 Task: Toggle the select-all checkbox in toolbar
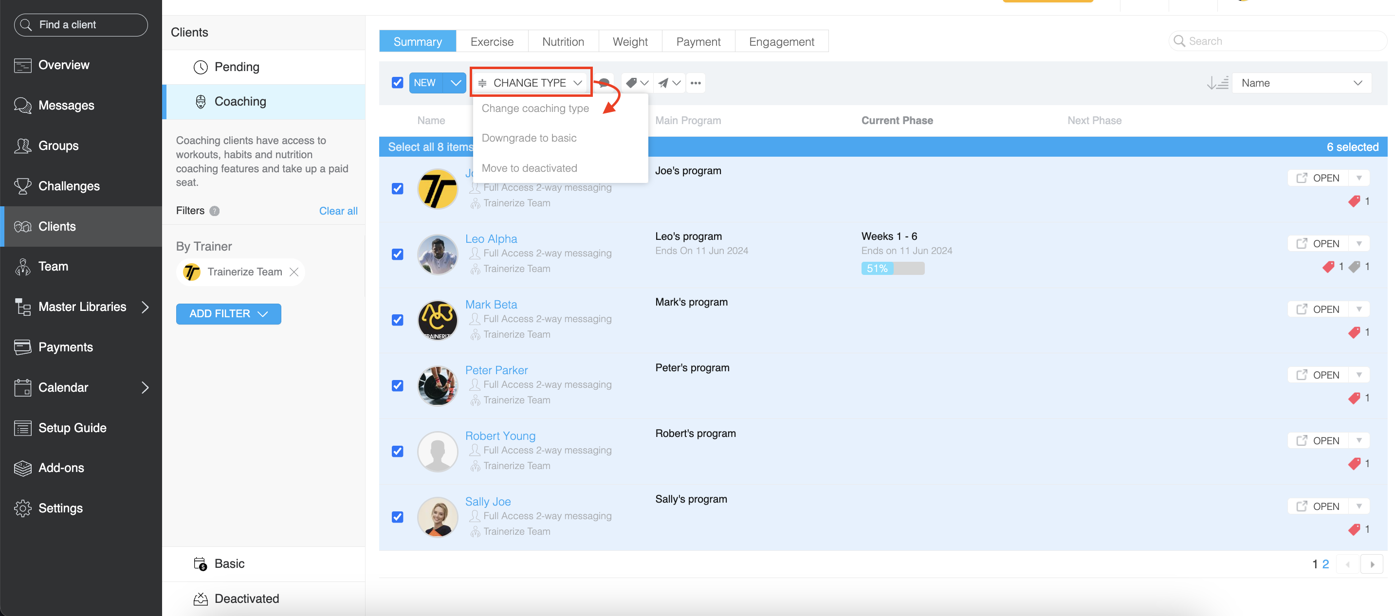[398, 83]
